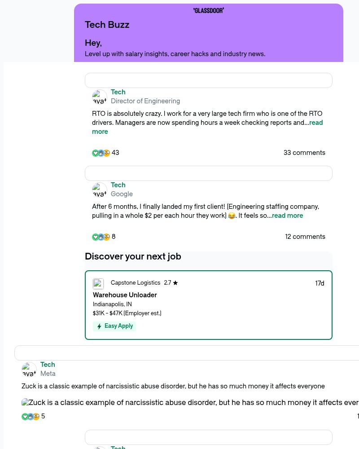Open the Warehouse Unloader job listing
This screenshot has height=449, width=359.
point(125,295)
